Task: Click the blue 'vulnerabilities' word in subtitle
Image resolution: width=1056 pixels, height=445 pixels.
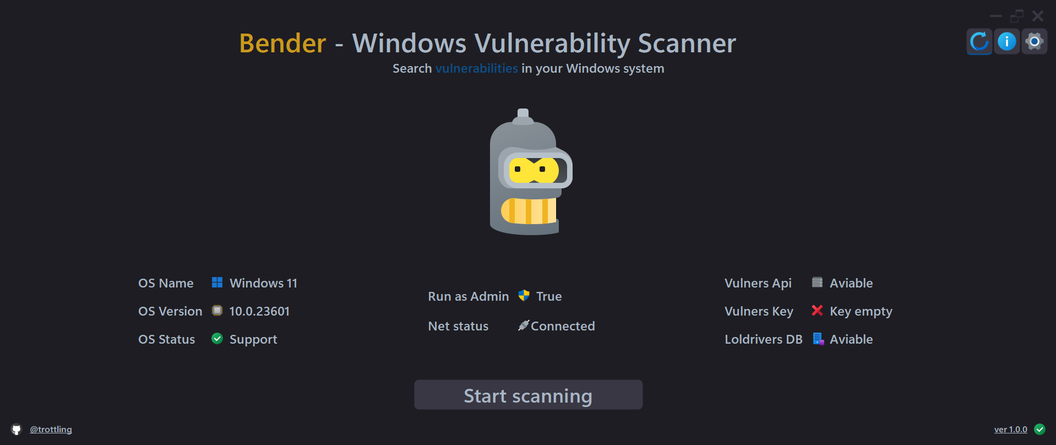Action: tap(477, 68)
